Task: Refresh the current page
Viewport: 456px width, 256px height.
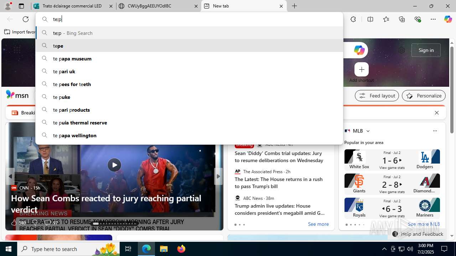Action: 26,19
